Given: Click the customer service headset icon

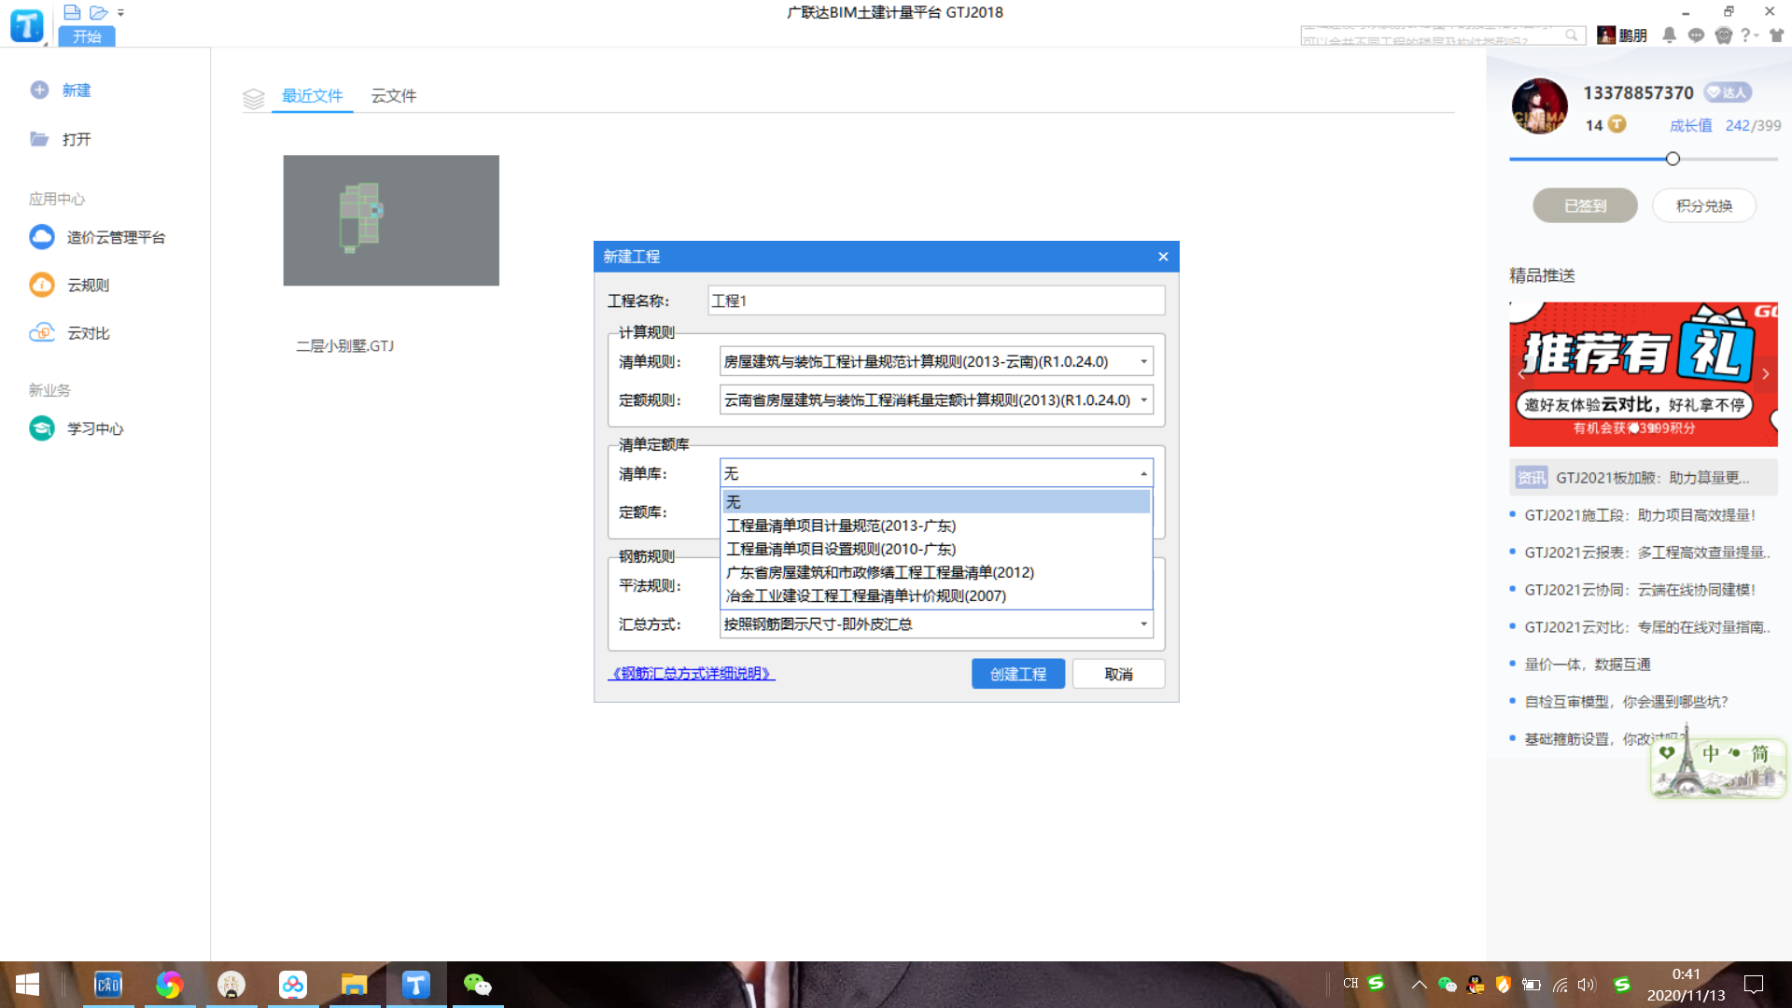Looking at the screenshot, I should (1723, 35).
